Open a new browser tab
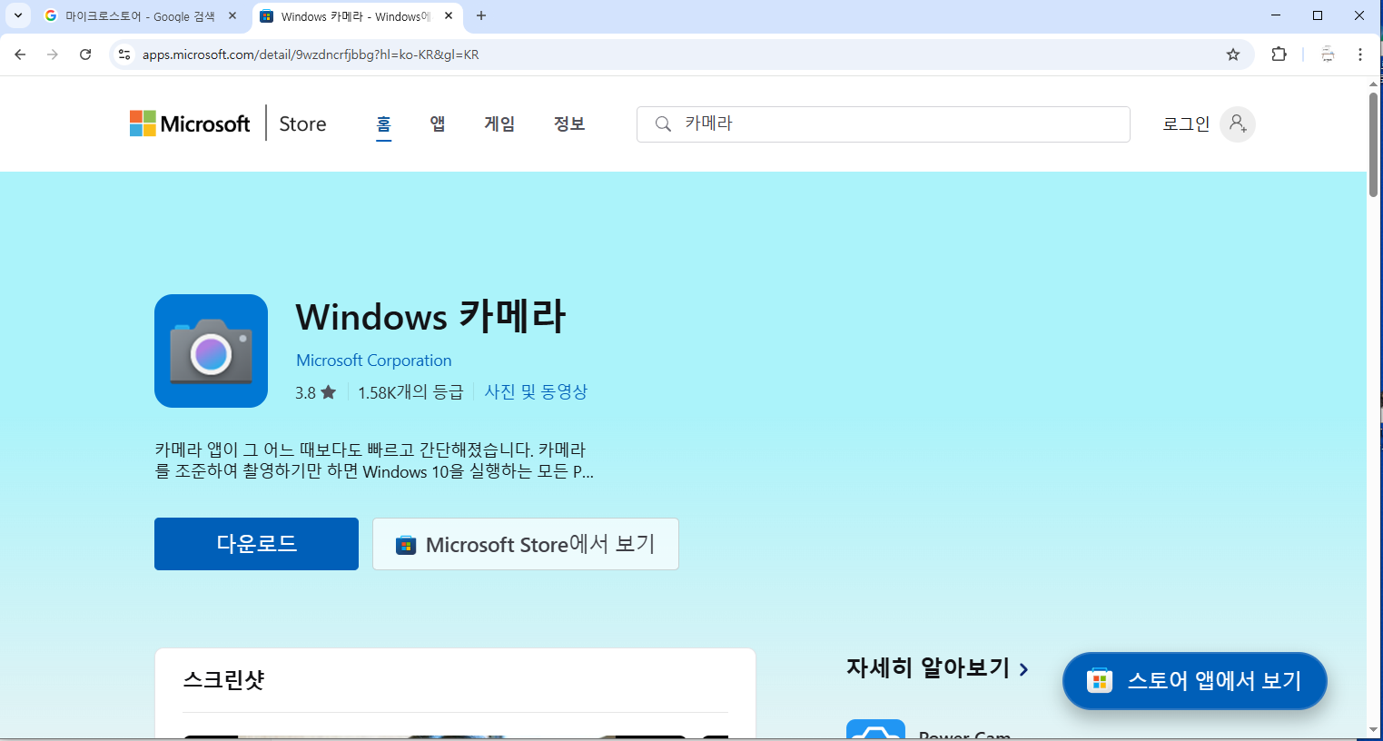 pyautogui.click(x=481, y=15)
